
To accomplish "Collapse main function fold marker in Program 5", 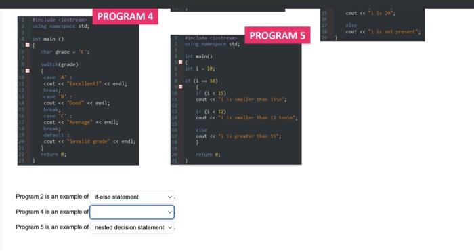I will click(181, 62).
